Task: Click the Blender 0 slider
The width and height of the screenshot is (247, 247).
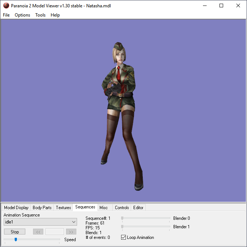Action: pyautogui.click(x=146, y=218)
